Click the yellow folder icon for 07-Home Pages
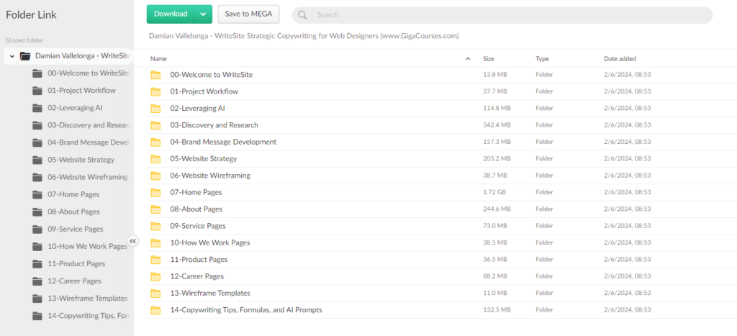737x336 pixels. (x=155, y=192)
